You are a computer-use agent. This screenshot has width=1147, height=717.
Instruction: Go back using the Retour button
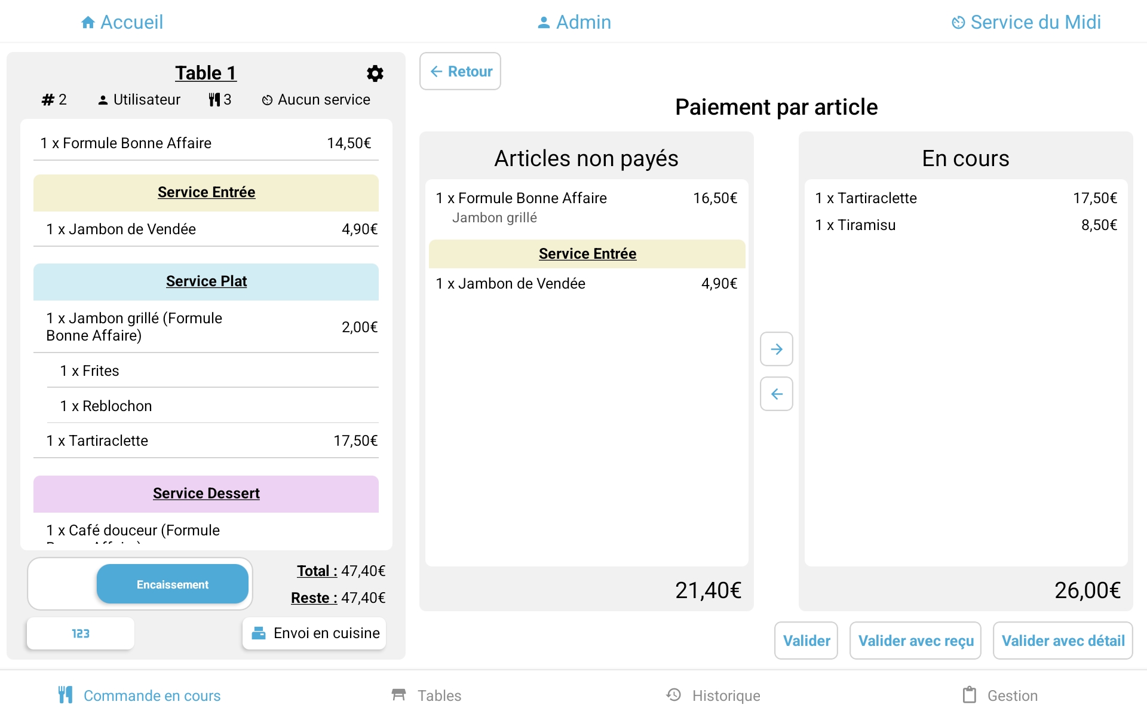tap(460, 71)
